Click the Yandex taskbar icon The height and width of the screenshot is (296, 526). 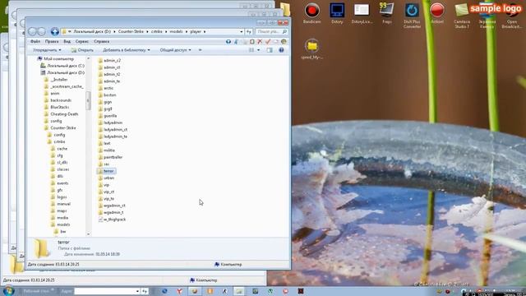[179, 291]
